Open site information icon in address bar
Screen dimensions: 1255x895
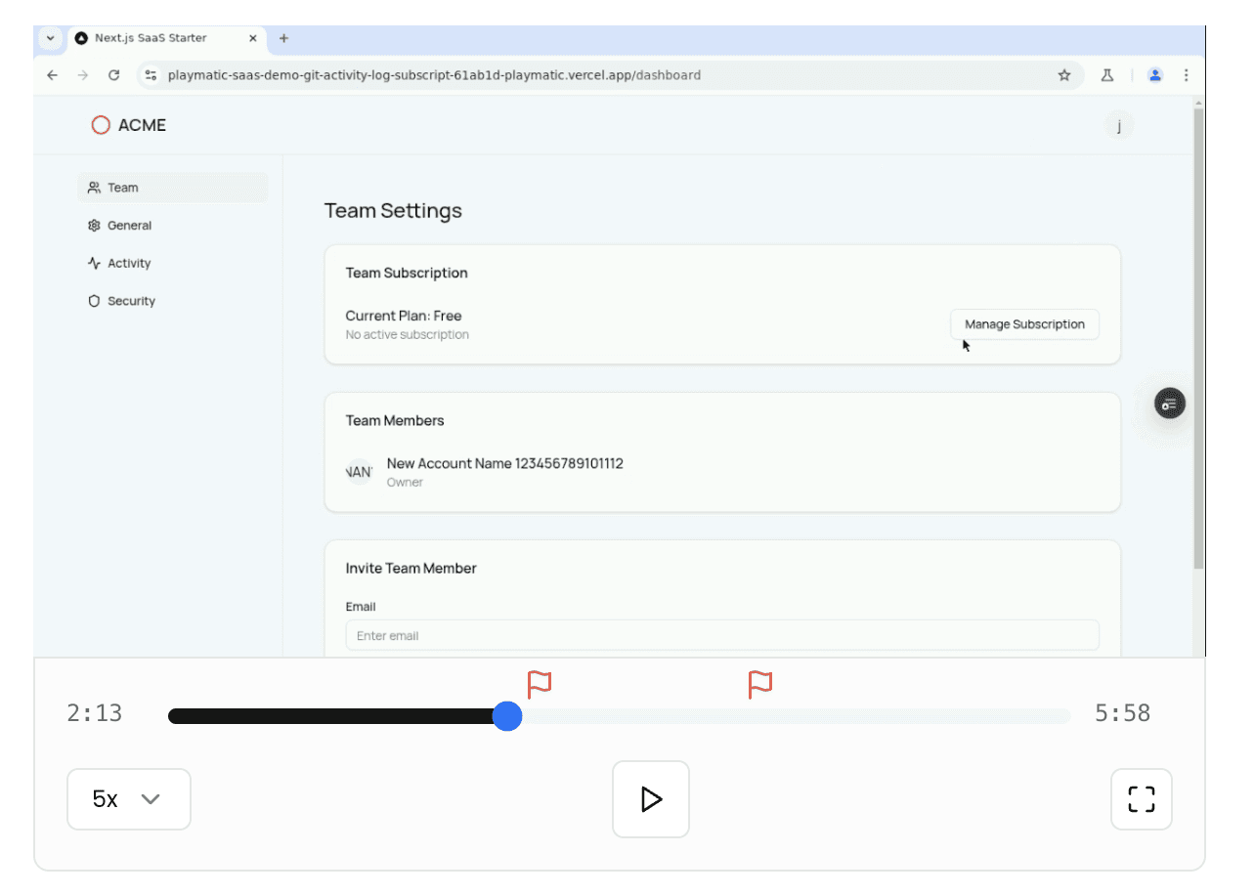pos(150,75)
